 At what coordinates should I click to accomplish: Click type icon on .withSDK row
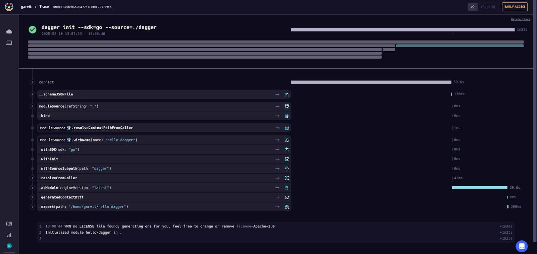287,149
